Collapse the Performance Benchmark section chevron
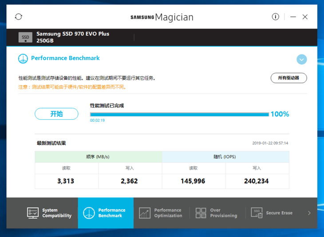The width and height of the screenshot is (324, 237). pyautogui.click(x=302, y=59)
